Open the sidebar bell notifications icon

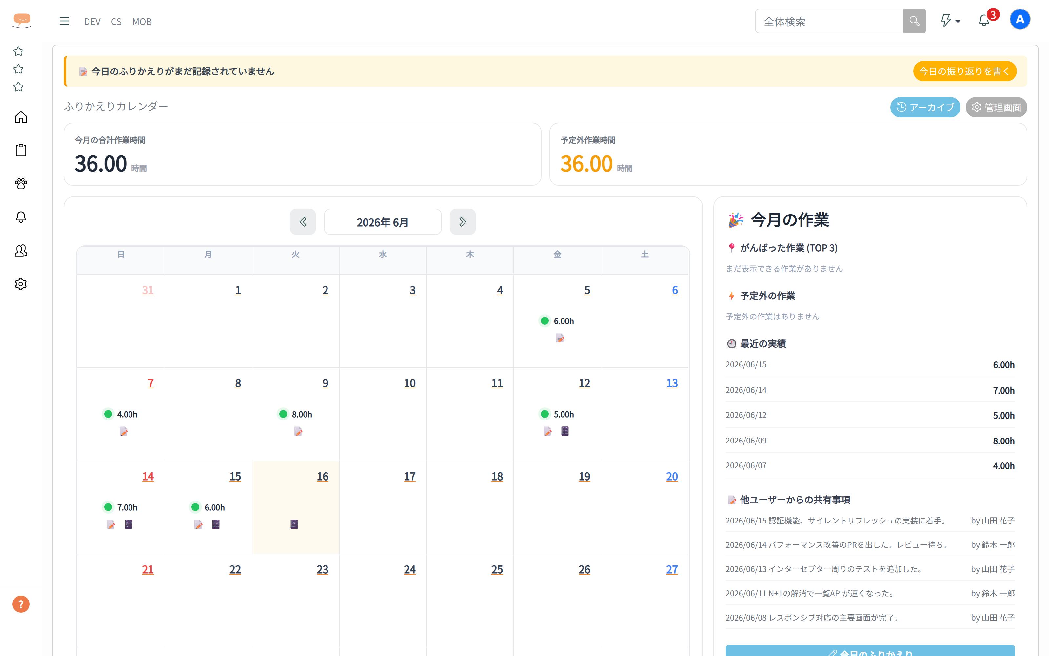pos(21,217)
